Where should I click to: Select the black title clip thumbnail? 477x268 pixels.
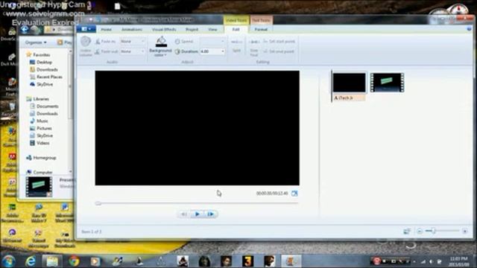coord(349,83)
